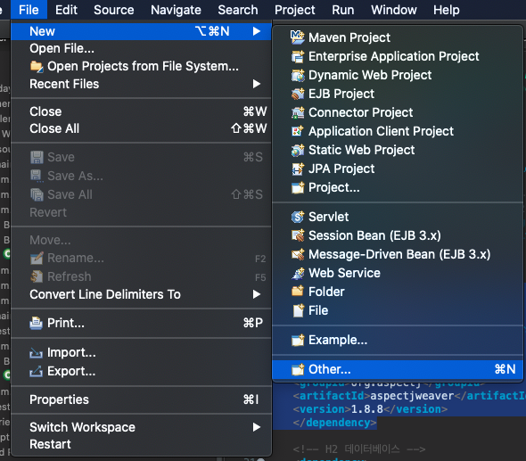
Task: Click the Application Client Project icon
Action: [298, 131]
